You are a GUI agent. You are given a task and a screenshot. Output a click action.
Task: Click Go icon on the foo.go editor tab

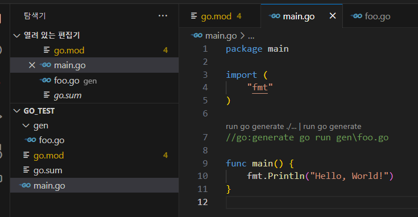click(x=356, y=16)
